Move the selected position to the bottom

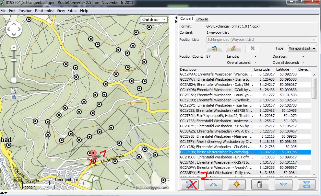(x=307, y=184)
